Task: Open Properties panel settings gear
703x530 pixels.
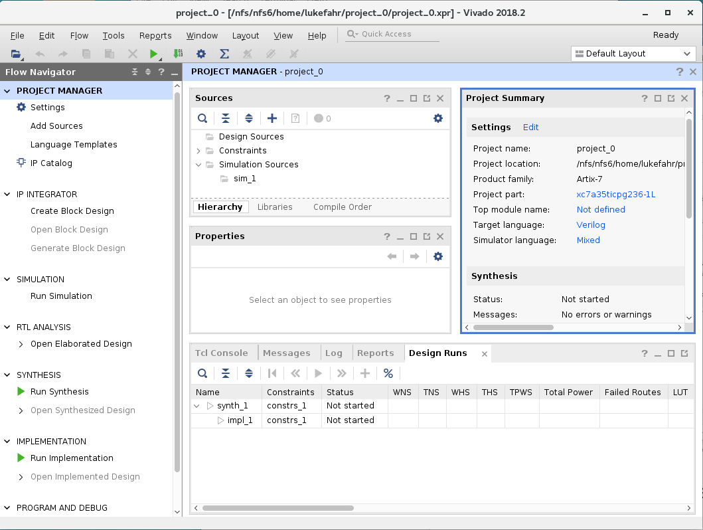Action: pyautogui.click(x=438, y=256)
